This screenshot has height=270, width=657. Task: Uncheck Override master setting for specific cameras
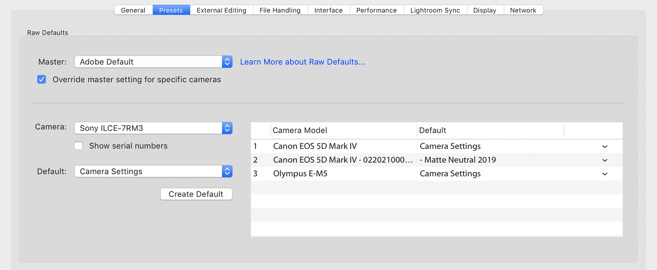[41, 80]
